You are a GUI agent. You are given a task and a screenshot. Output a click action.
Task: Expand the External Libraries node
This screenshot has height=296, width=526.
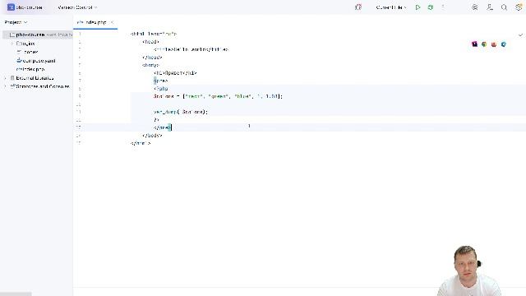point(6,78)
